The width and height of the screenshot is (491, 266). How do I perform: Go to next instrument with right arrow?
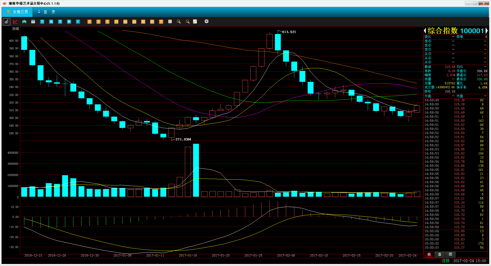486,31
